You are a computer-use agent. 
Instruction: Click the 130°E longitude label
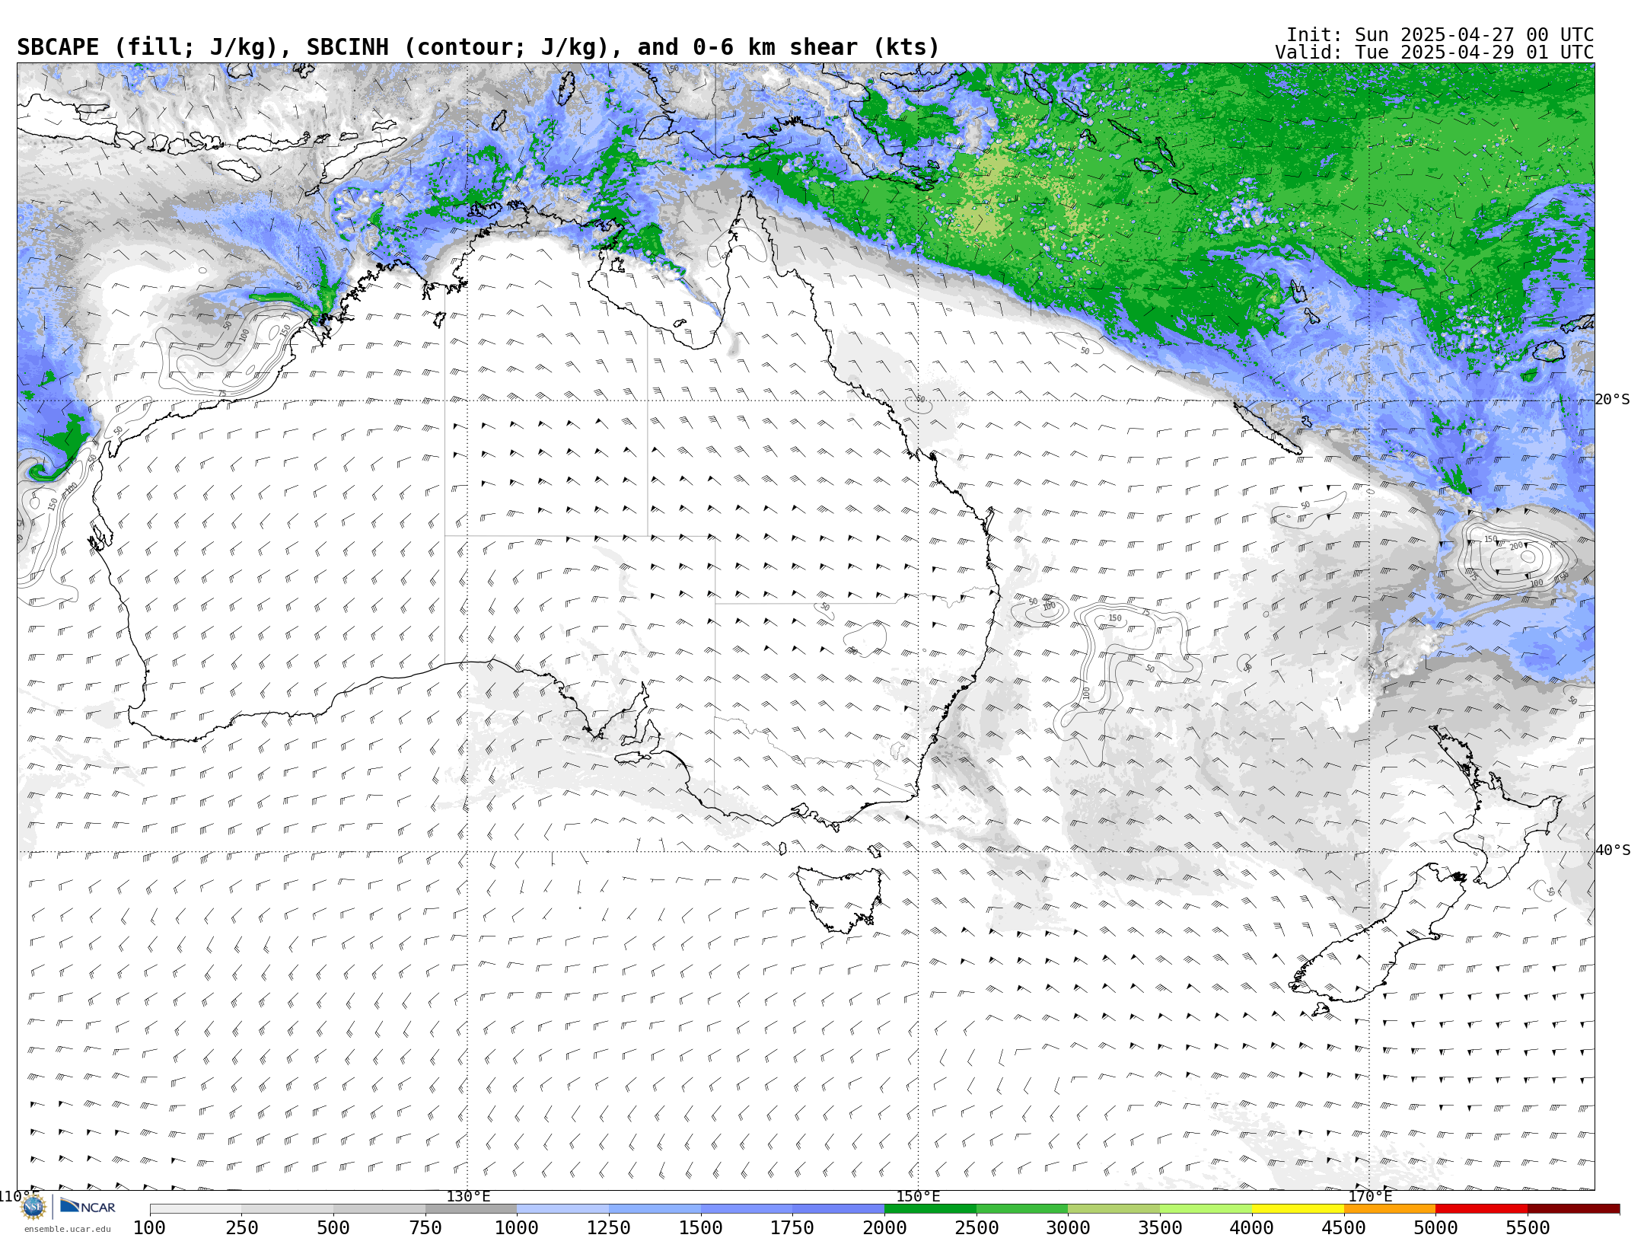pyautogui.click(x=468, y=1196)
